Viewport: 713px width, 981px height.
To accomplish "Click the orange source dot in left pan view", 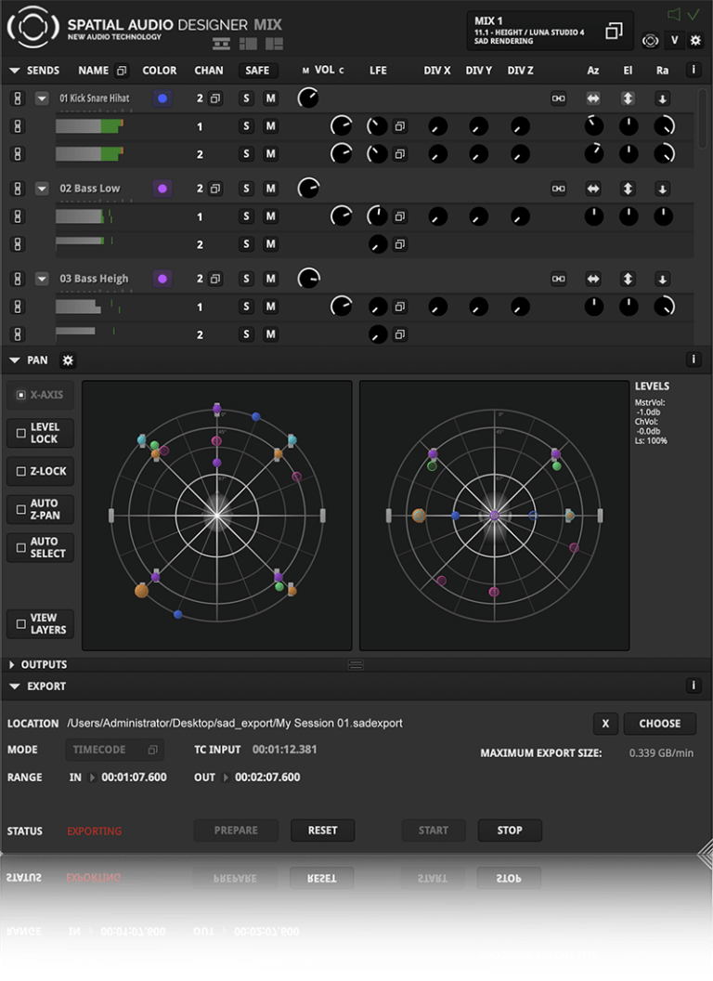I will tap(142, 590).
